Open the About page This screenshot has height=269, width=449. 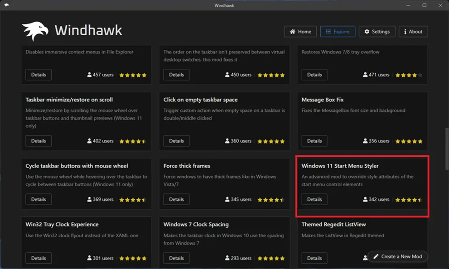413,32
